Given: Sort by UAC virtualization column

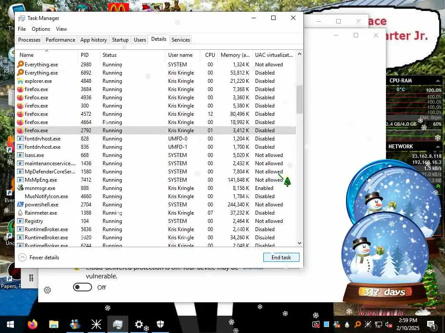Looking at the screenshot, I should pos(274,55).
